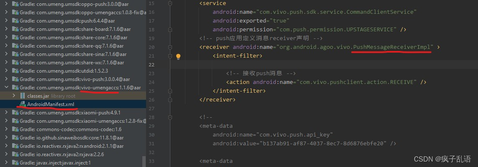Expand the vivo-push:3.0.0.4@aar node chevron
The height and width of the screenshot is (167, 478).
7,79
